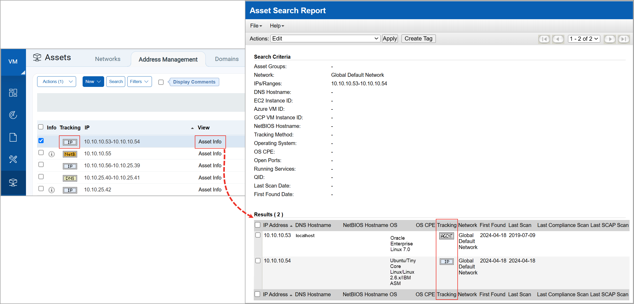Open the Reports document icon in sidebar
This screenshot has width=634, height=304.
click(13, 137)
